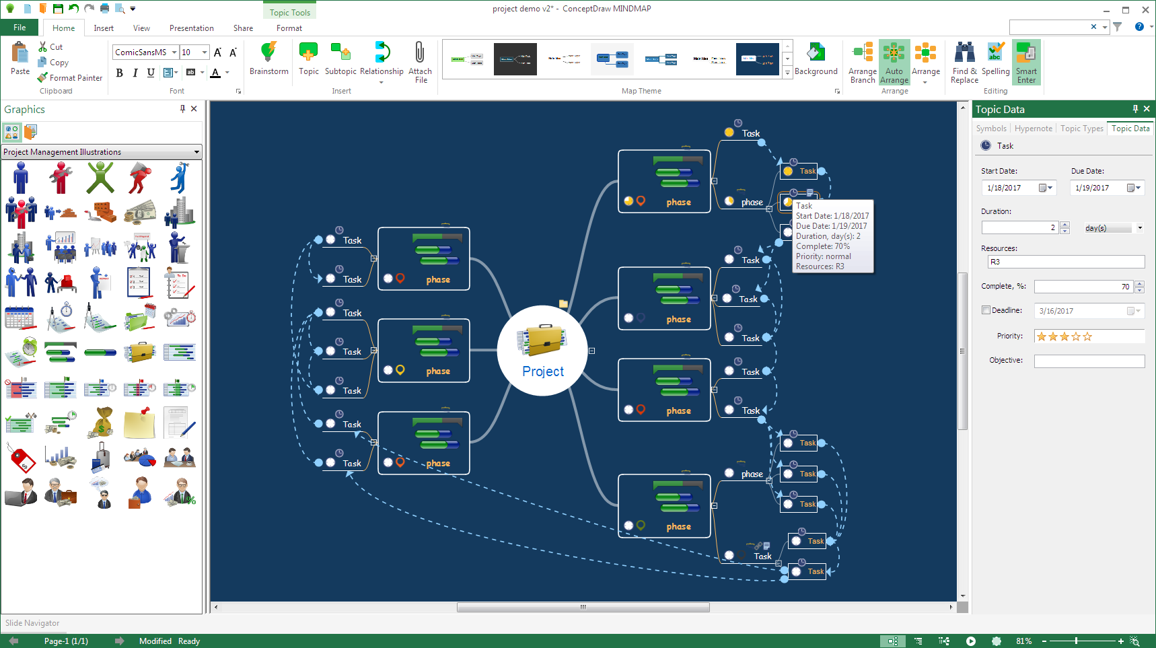Open the duration units day(s) dropdown
The height and width of the screenshot is (648, 1156).
1140,228
